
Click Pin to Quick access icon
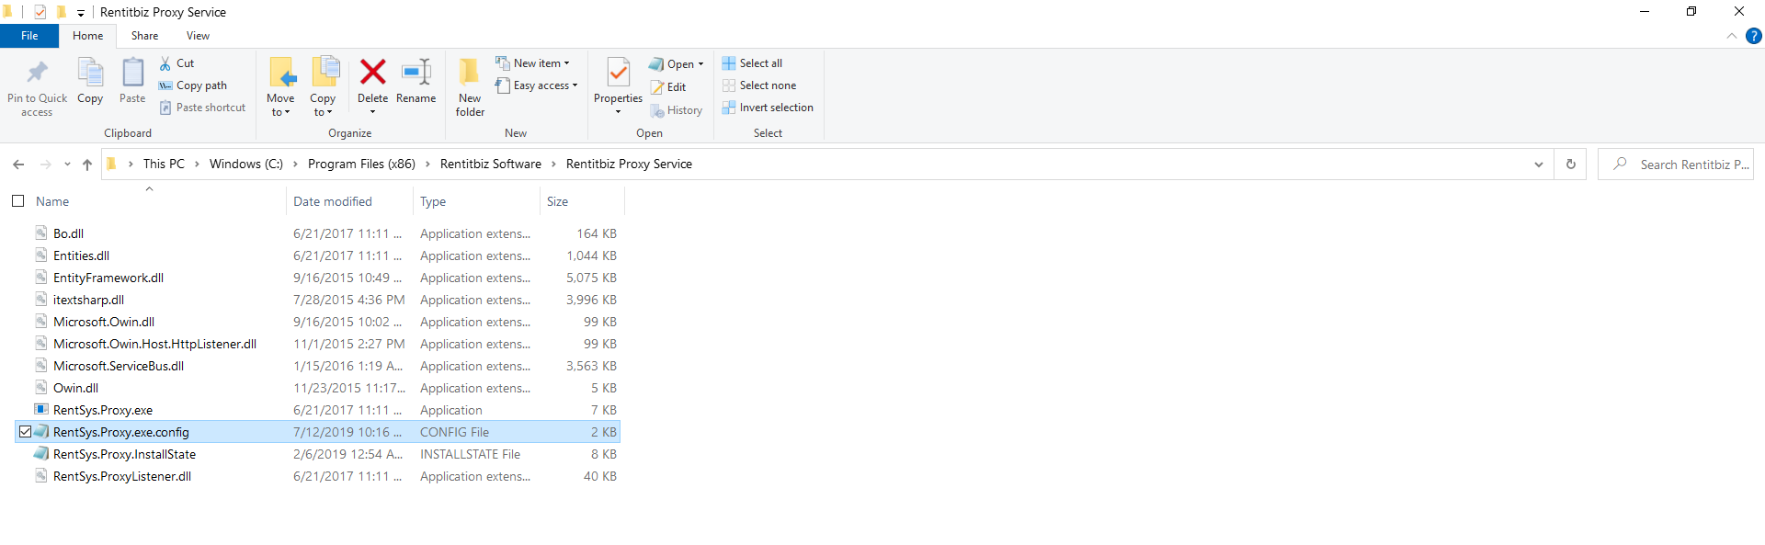(37, 73)
